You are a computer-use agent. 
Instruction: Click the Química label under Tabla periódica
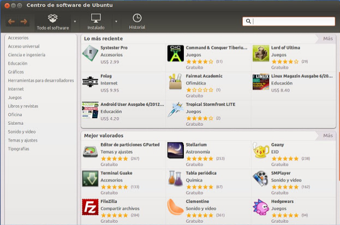(x=194, y=180)
